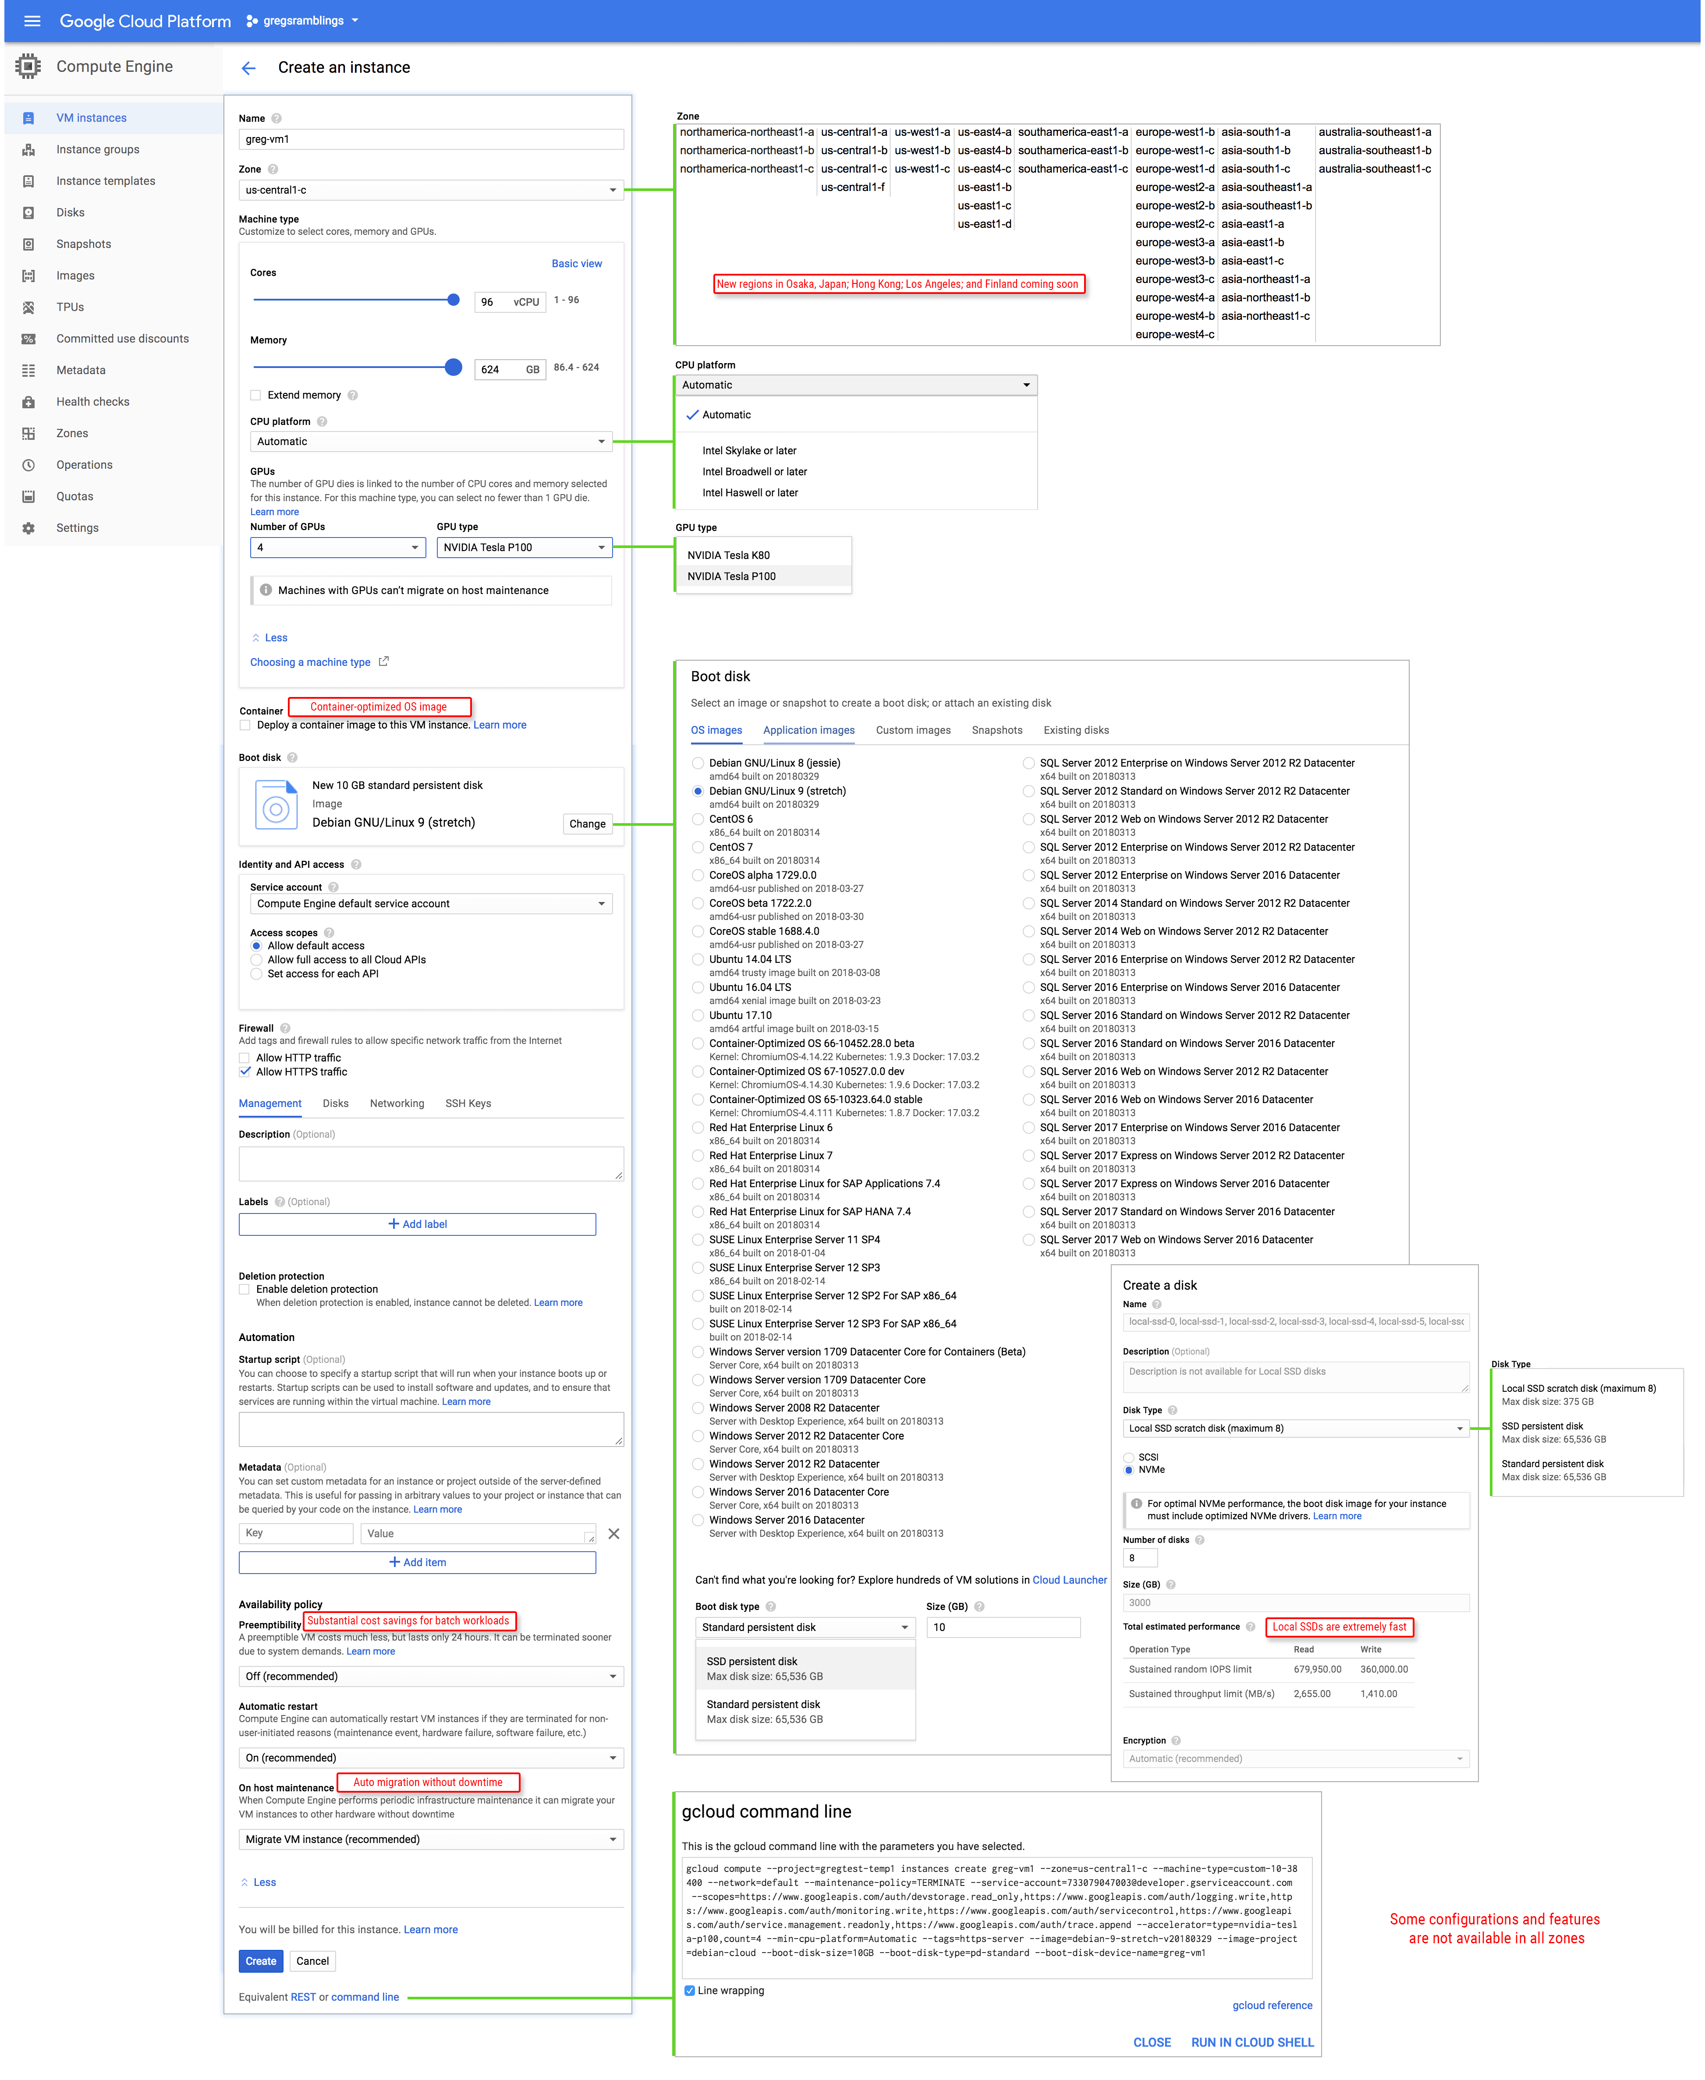
Task: Click help icon next to Zone
Action: click(x=273, y=169)
